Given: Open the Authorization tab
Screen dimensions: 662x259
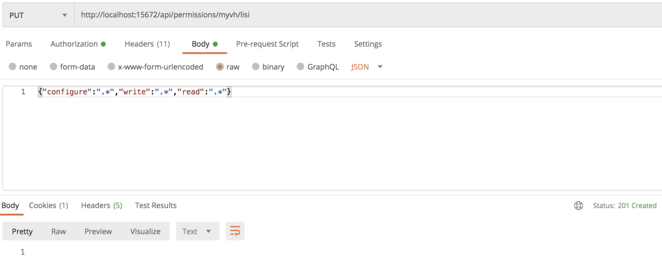Looking at the screenshot, I should tap(78, 44).
